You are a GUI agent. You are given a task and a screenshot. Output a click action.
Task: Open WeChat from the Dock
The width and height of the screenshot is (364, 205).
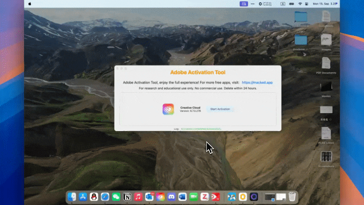coord(116,197)
